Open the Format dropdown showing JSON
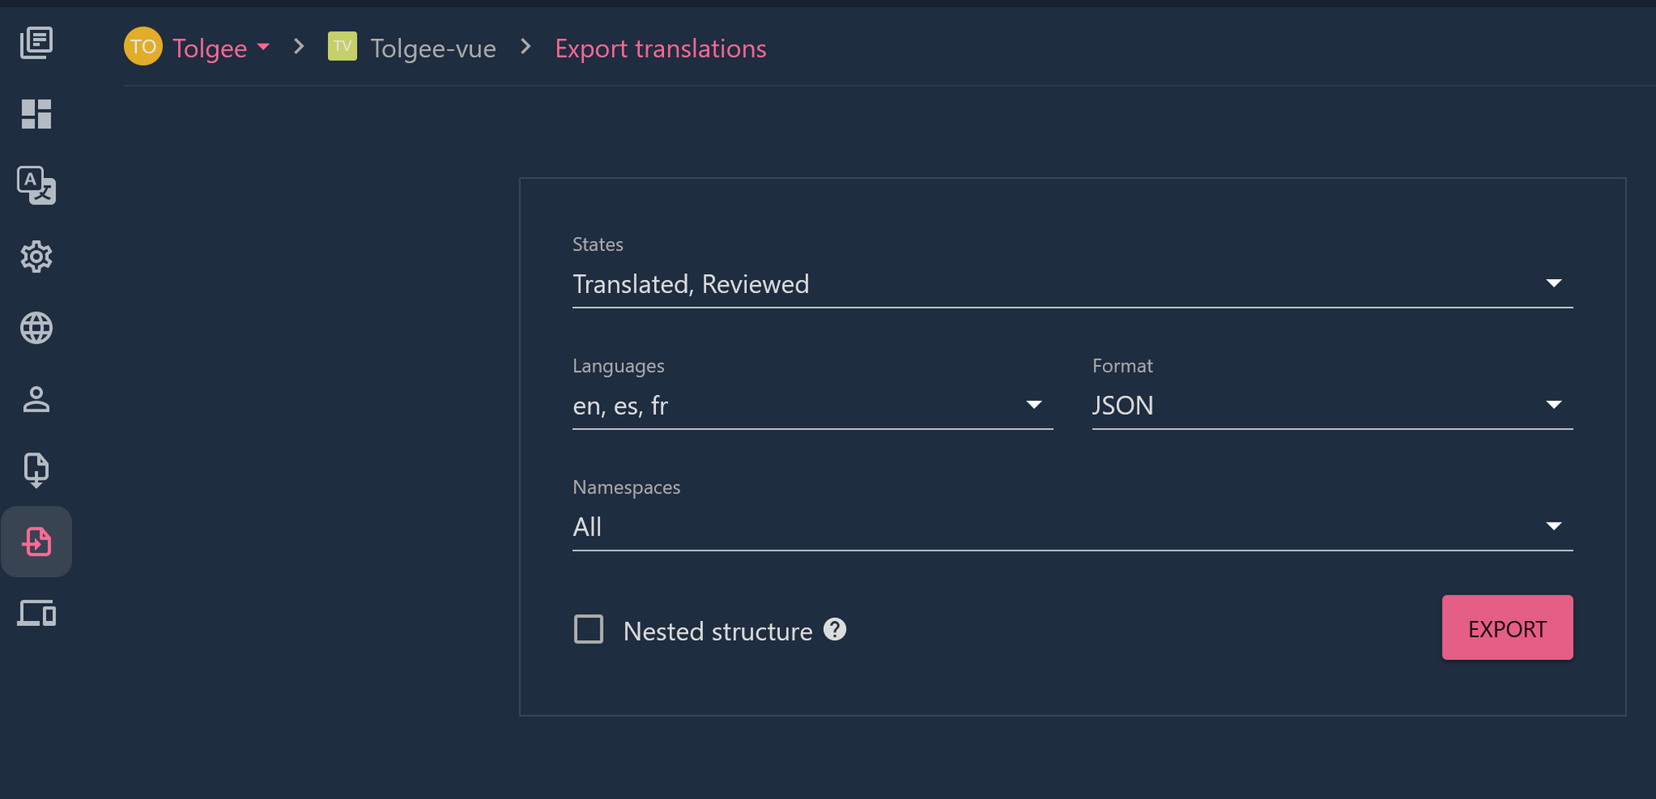Viewport: 1656px width, 799px height. click(1554, 405)
